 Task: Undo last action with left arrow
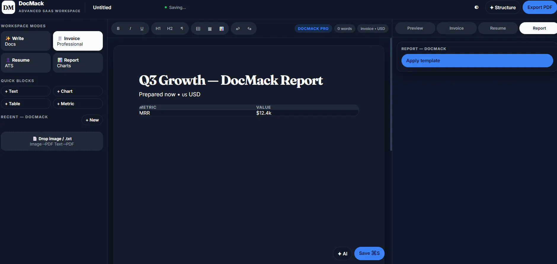tap(238, 29)
